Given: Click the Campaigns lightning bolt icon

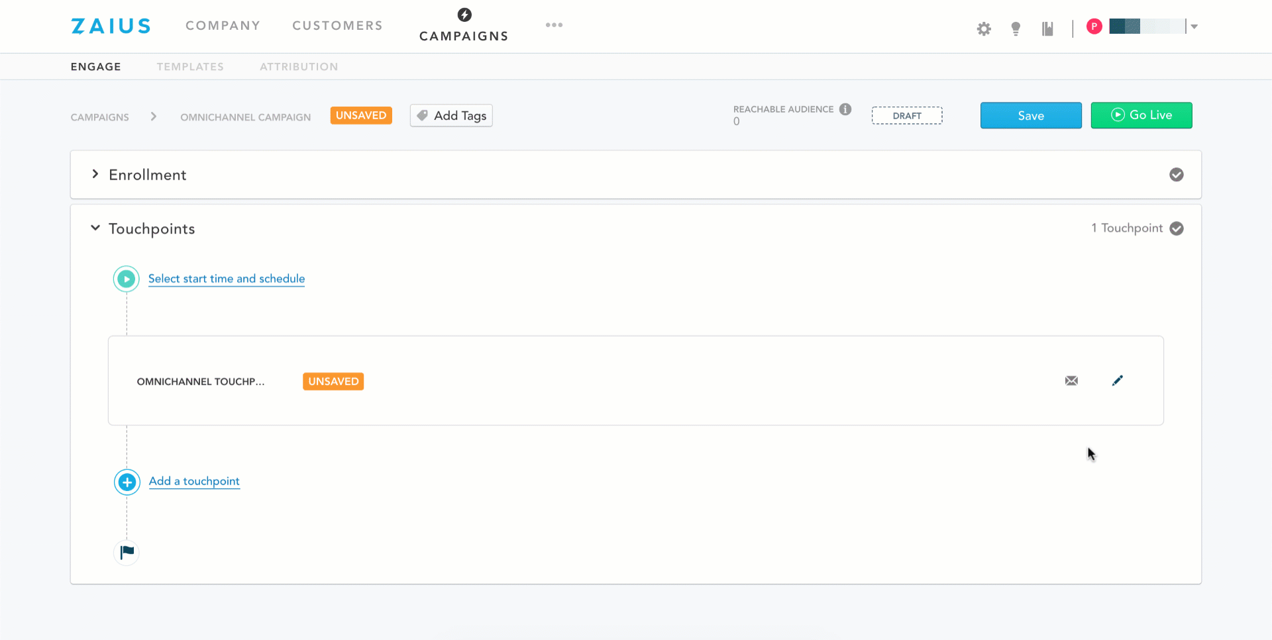Looking at the screenshot, I should tap(464, 15).
